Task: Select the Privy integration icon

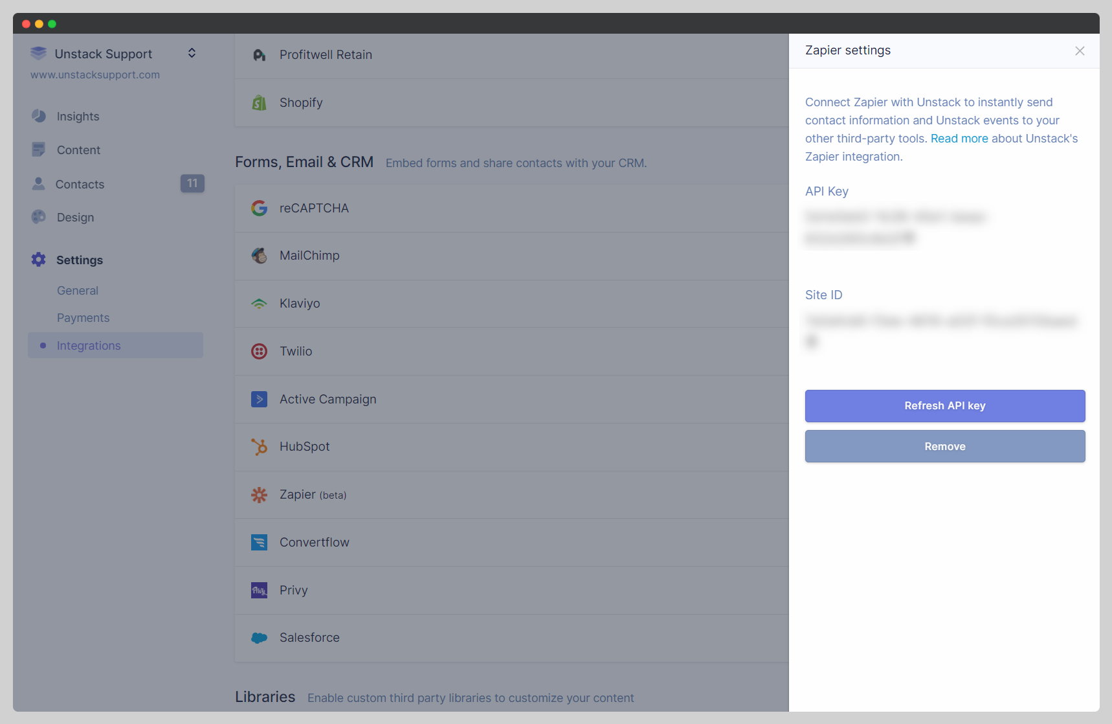Action: [259, 590]
